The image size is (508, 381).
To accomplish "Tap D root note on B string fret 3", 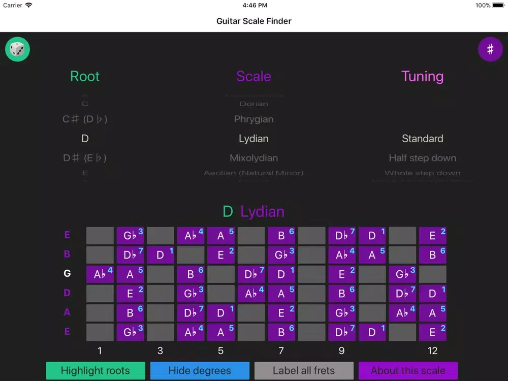I will point(161,255).
